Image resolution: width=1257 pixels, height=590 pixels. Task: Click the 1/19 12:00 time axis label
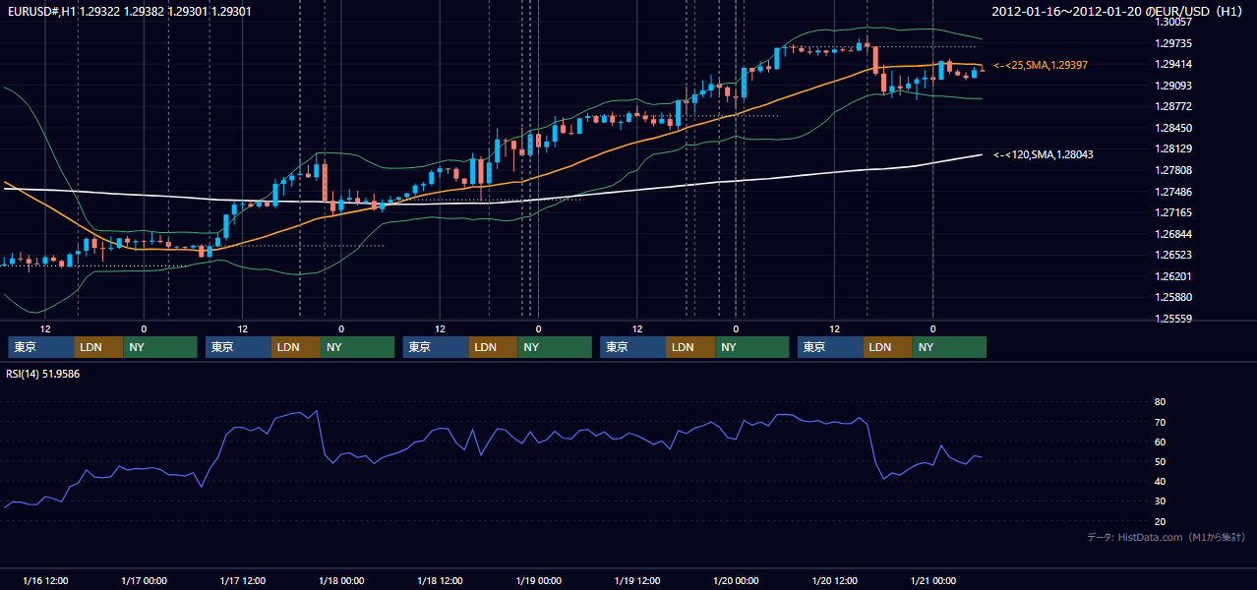[637, 580]
